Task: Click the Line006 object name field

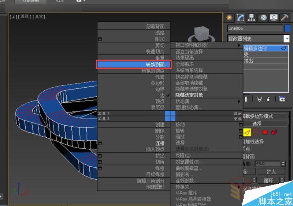Action: point(255,28)
